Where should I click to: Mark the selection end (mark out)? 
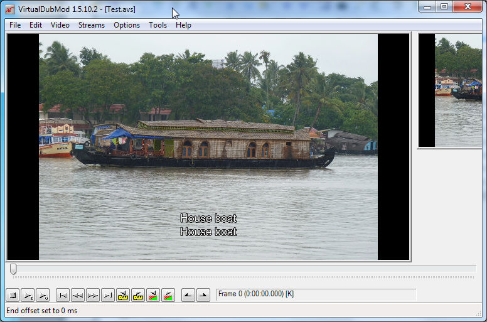(x=203, y=295)
